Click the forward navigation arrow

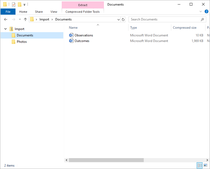[14, 19]
